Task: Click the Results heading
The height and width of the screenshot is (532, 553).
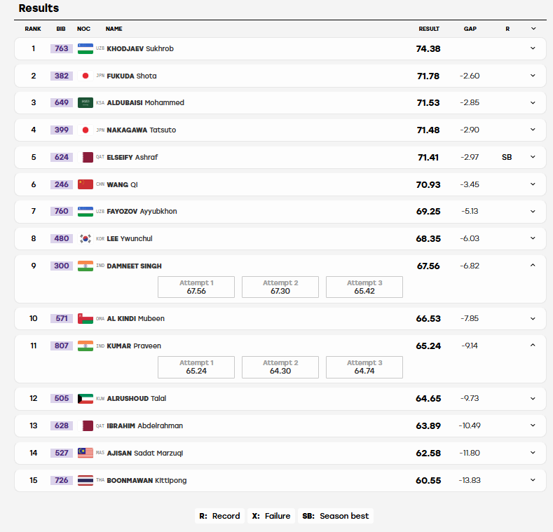Action: click(39, 8)
